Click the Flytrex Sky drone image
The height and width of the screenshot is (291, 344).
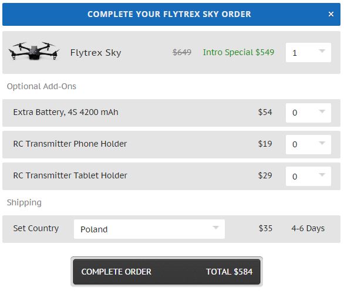pyautogui.click(x=34, y=51)
